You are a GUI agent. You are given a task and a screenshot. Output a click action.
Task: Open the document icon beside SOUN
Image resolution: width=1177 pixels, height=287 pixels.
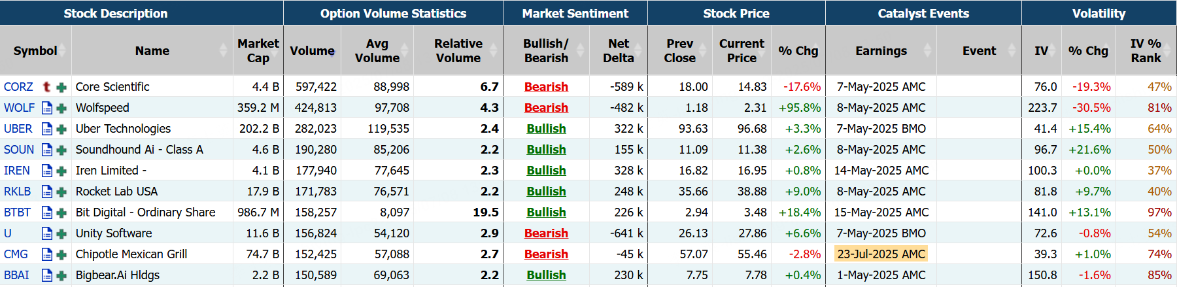(47, 150)
